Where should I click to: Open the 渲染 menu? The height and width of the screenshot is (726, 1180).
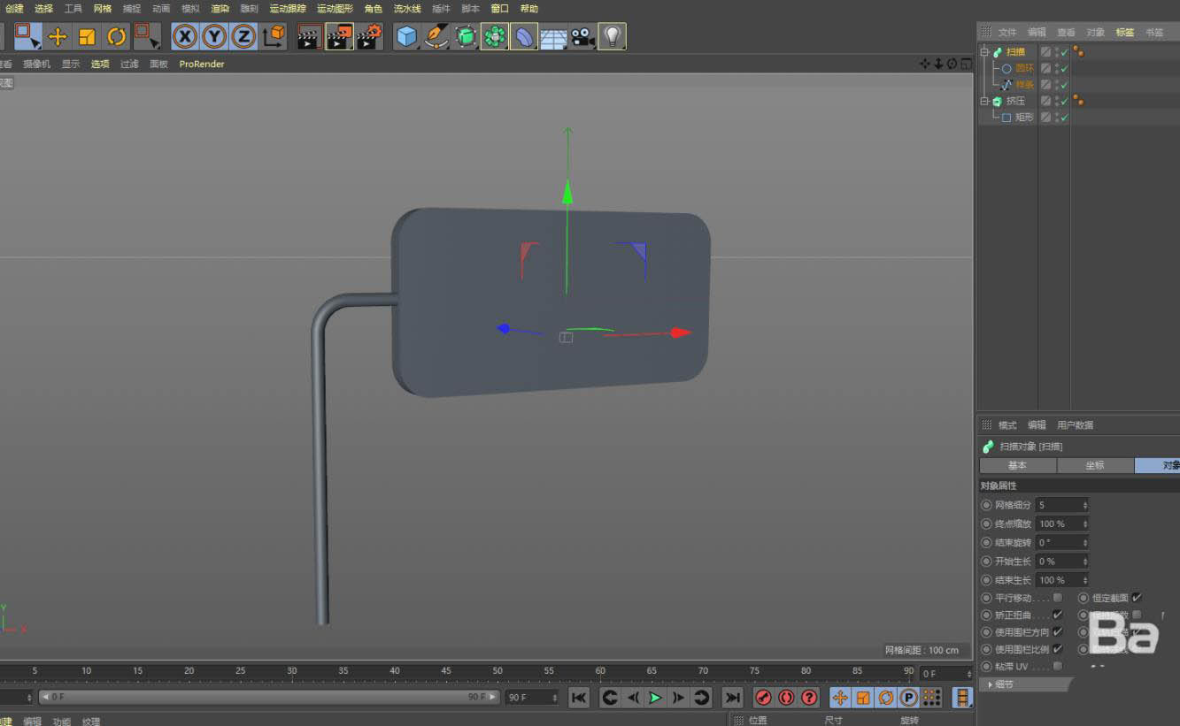point(220,9)
